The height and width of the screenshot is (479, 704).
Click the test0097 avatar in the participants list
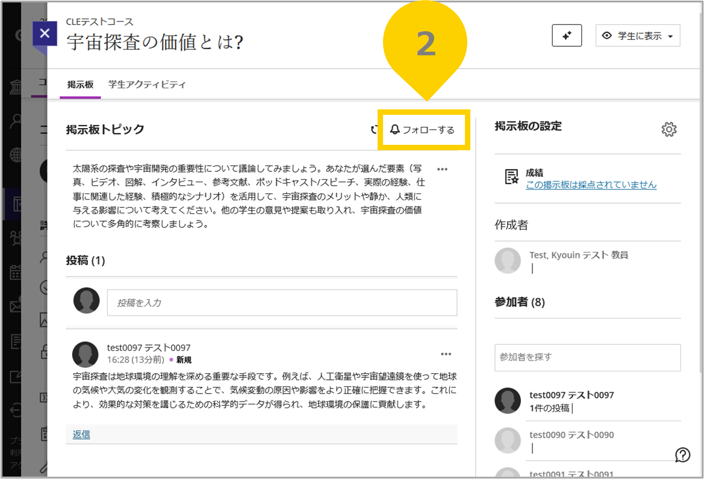tap(508, 401)
